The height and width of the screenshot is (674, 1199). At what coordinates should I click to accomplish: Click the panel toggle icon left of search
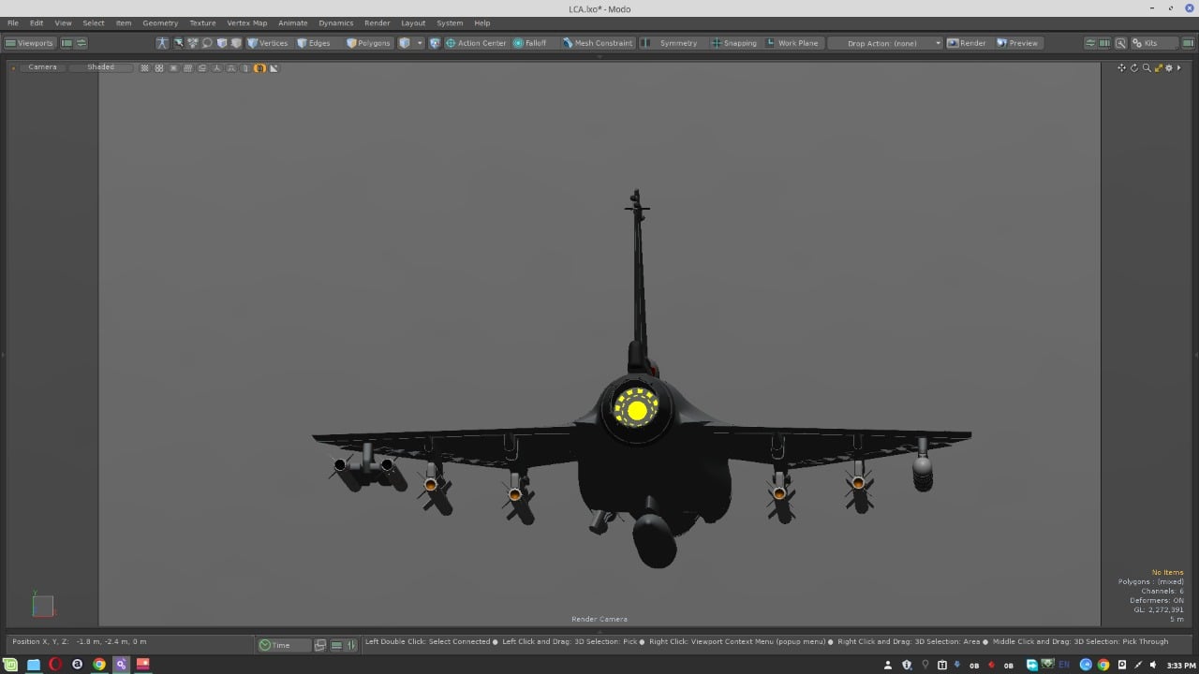click(1105, 43)
